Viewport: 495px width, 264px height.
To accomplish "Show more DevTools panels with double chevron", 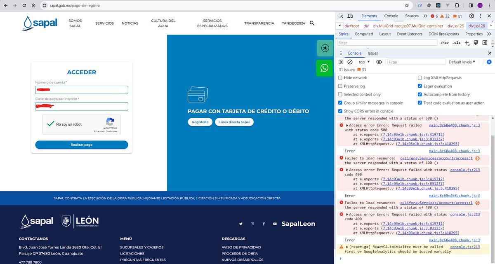I will click(x=425, y=16).
